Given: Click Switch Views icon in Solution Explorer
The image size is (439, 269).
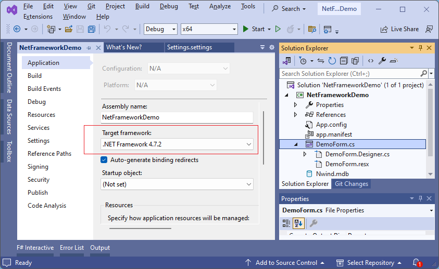Looking at the screenshot, I should pos(287,61).
